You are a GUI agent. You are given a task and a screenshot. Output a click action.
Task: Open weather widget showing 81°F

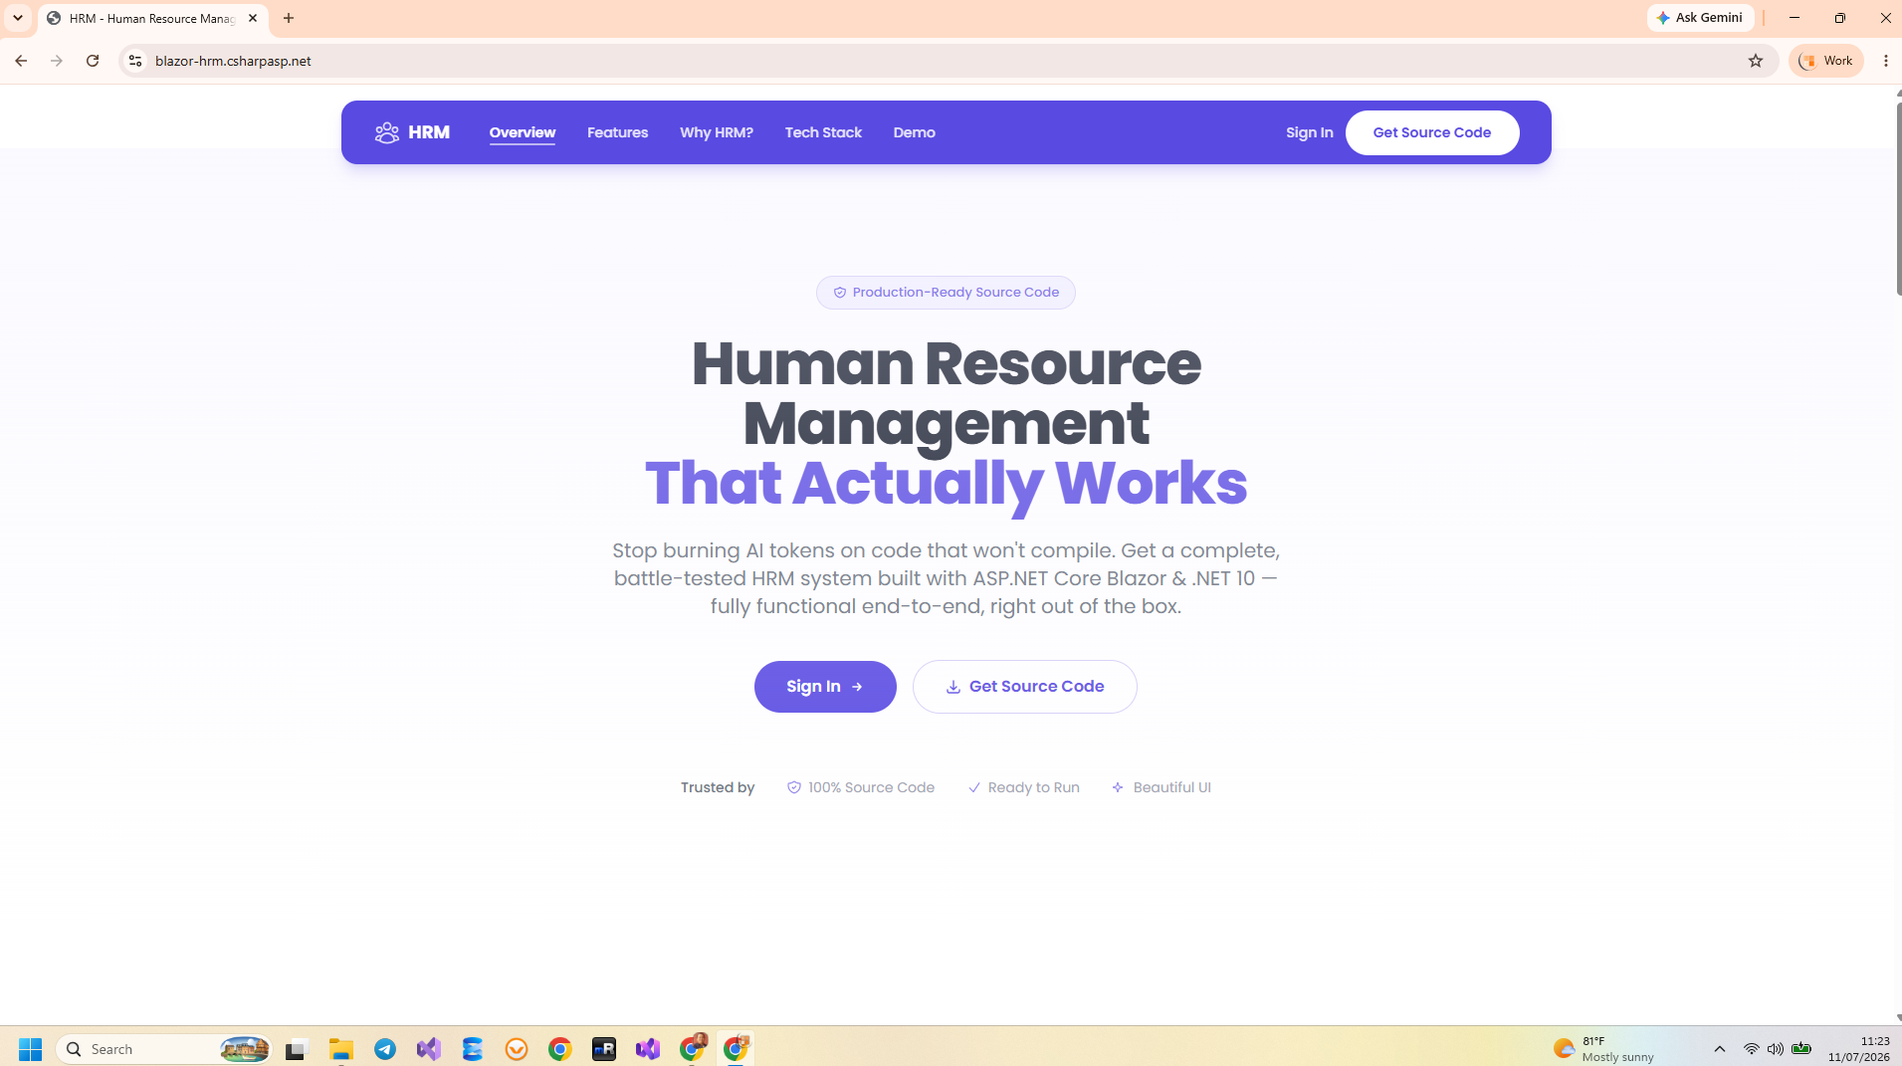click(x=1604, y=1049)
